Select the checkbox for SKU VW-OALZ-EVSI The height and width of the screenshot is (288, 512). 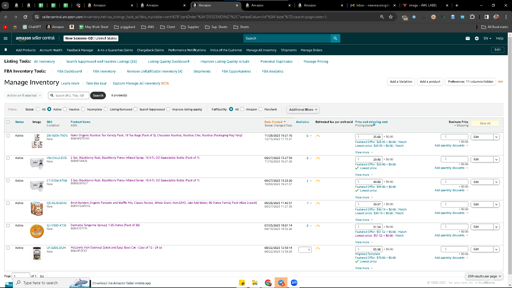pyautogui.click(x=8, y=158)
